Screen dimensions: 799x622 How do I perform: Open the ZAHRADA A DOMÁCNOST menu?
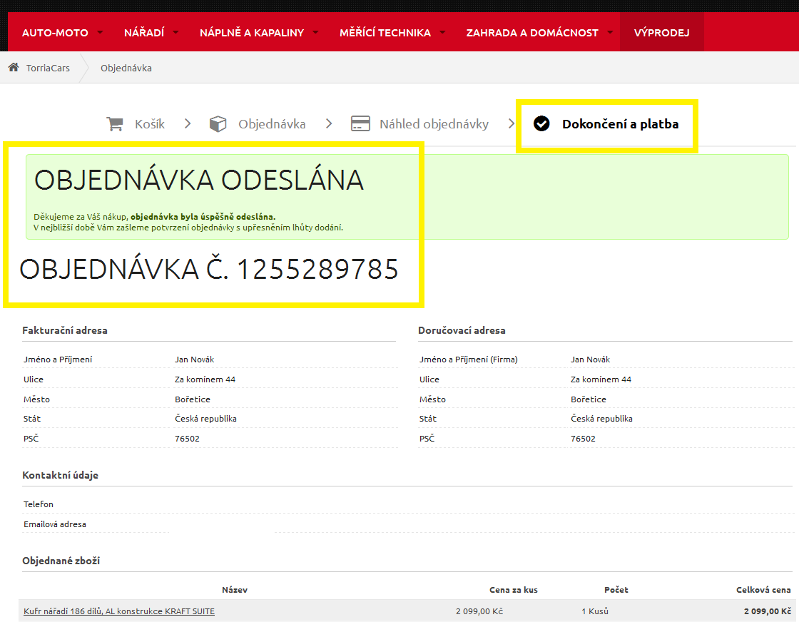pos(532,33)
